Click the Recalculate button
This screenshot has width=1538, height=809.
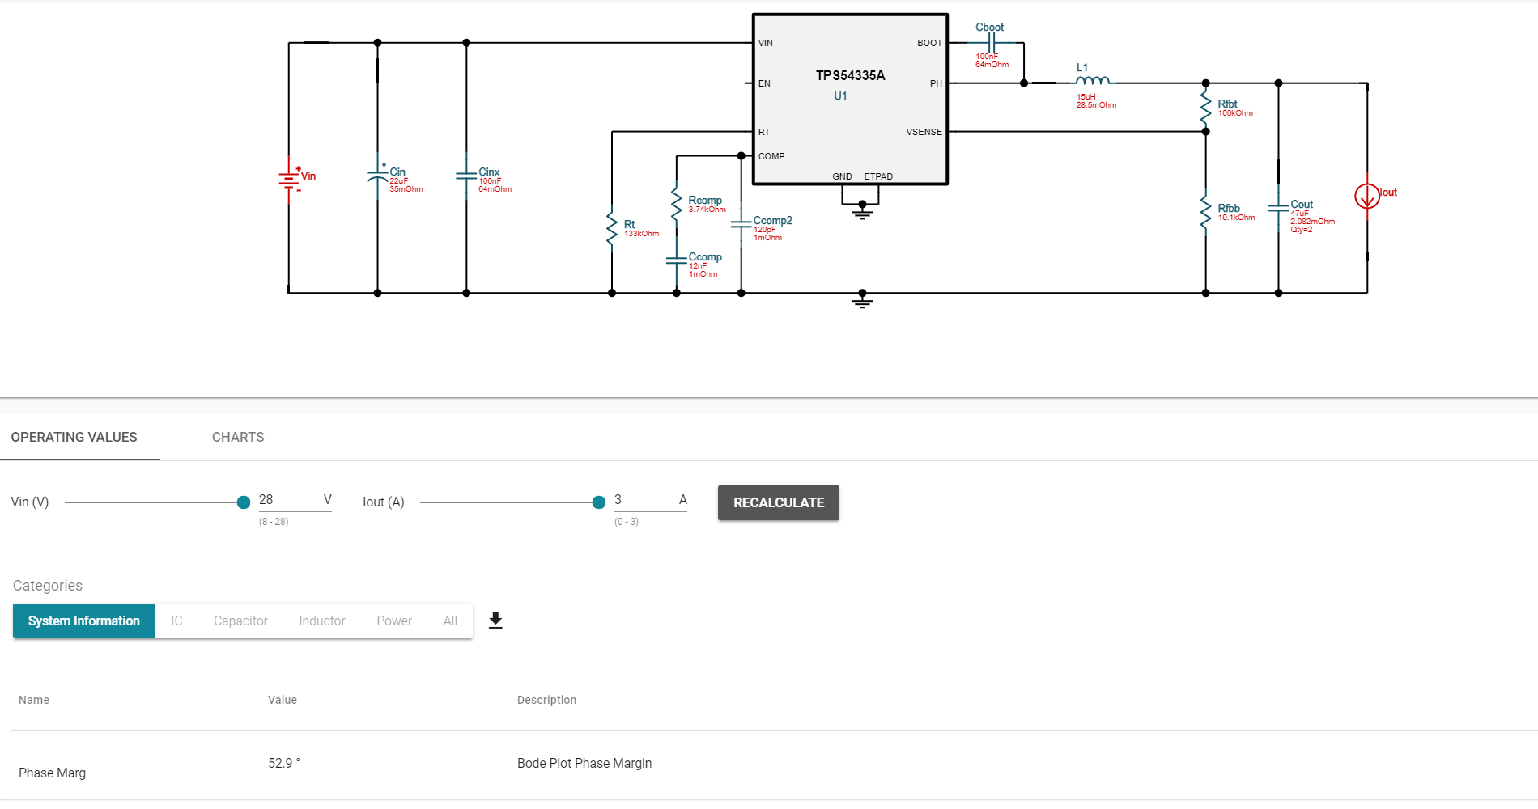pos(779,502)
